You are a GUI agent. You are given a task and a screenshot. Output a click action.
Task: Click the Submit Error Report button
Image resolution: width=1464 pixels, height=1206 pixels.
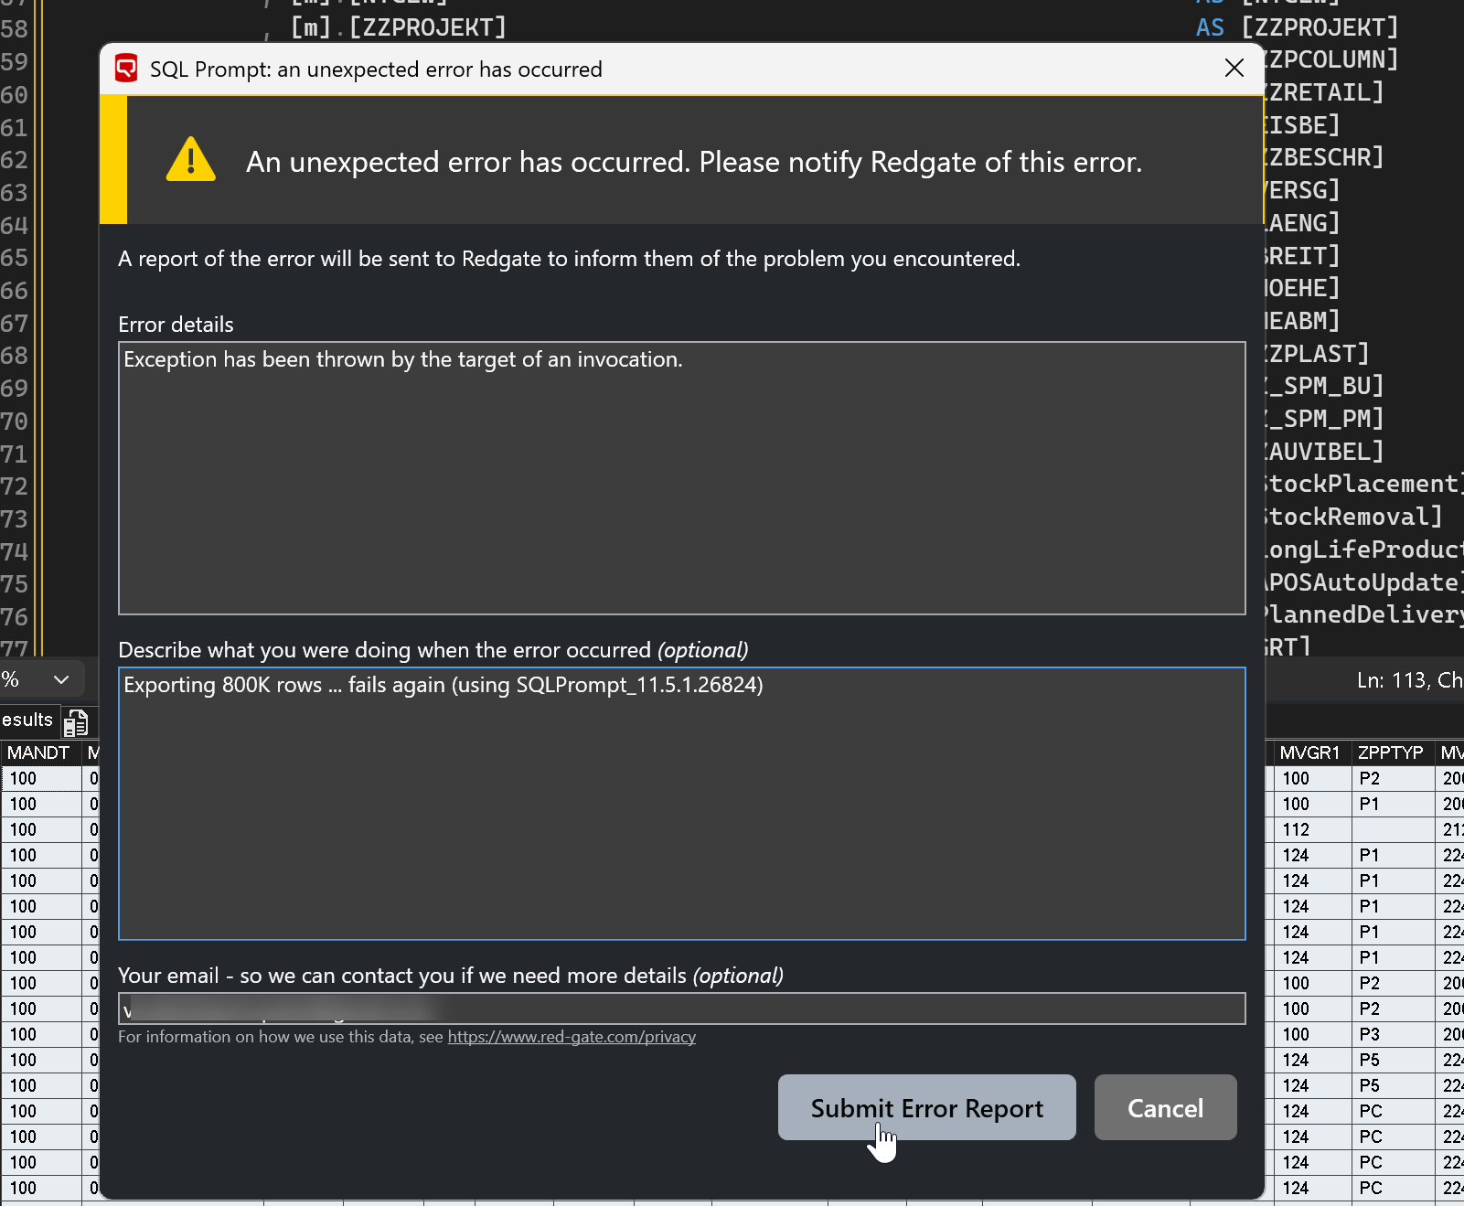click(x=926, y=1107)
